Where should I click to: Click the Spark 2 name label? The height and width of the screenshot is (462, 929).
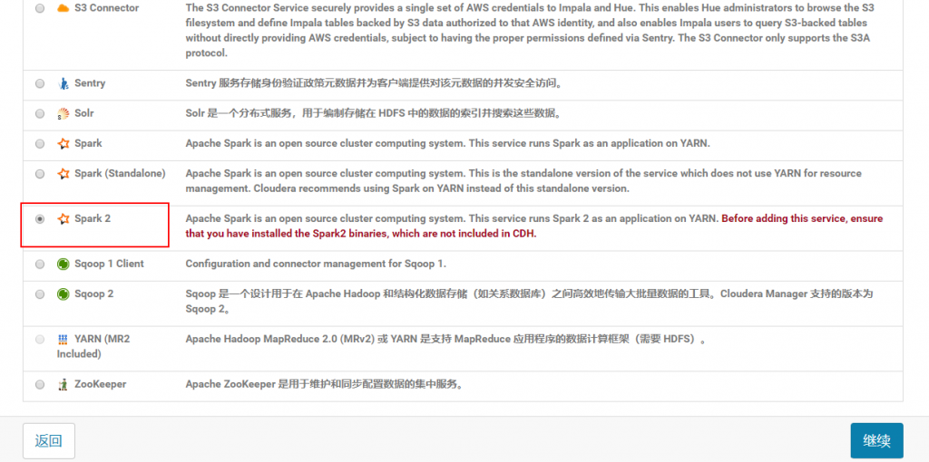click(x=93, y=219)
